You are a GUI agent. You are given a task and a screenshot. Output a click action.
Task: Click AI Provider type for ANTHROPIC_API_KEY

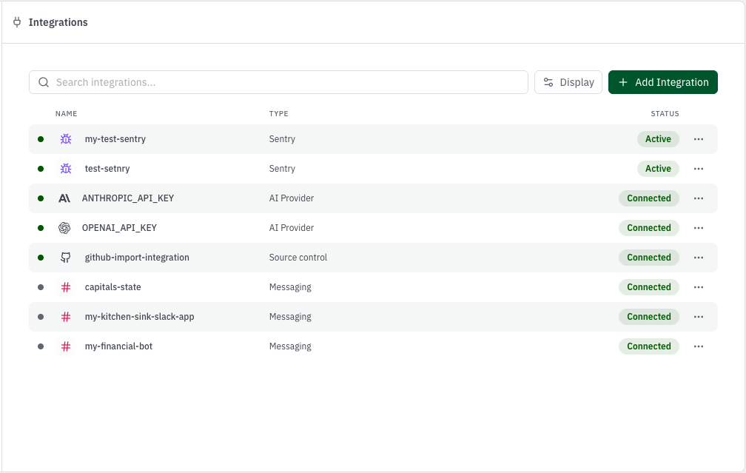point(292,198)
